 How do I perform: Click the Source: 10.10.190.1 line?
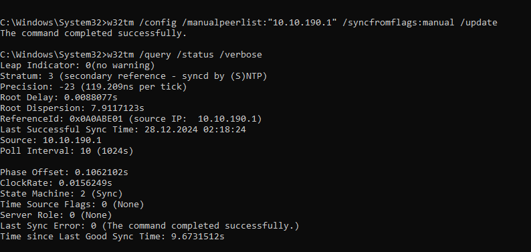(x=50, y=140)
